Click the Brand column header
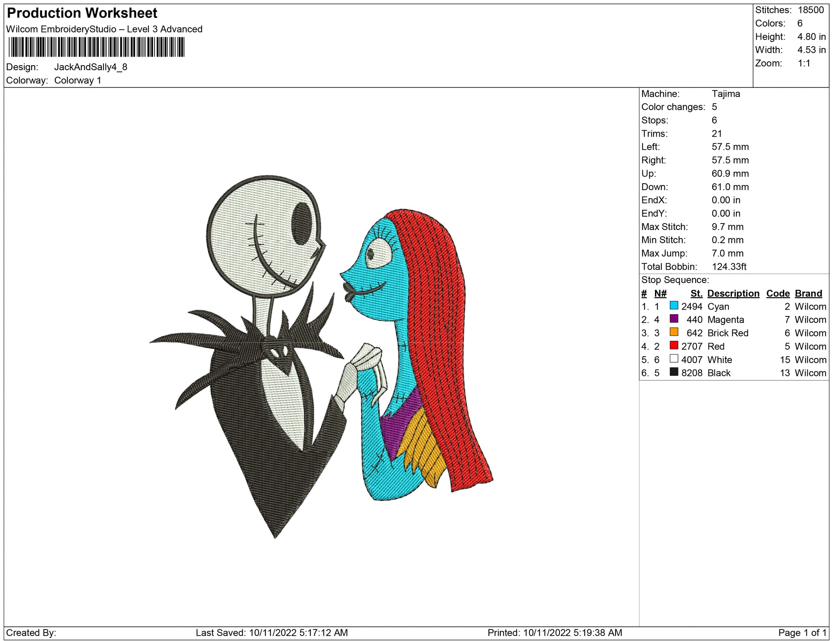 coord(808,293)
